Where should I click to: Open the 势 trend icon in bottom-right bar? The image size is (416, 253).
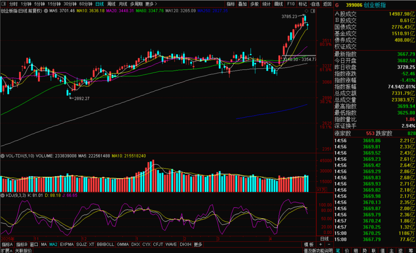(364, 250)
